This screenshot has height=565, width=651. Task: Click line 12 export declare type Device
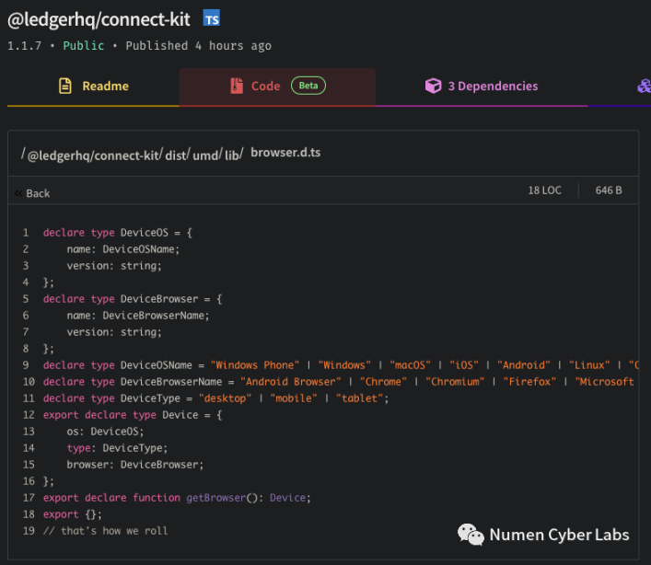point(133,415)
